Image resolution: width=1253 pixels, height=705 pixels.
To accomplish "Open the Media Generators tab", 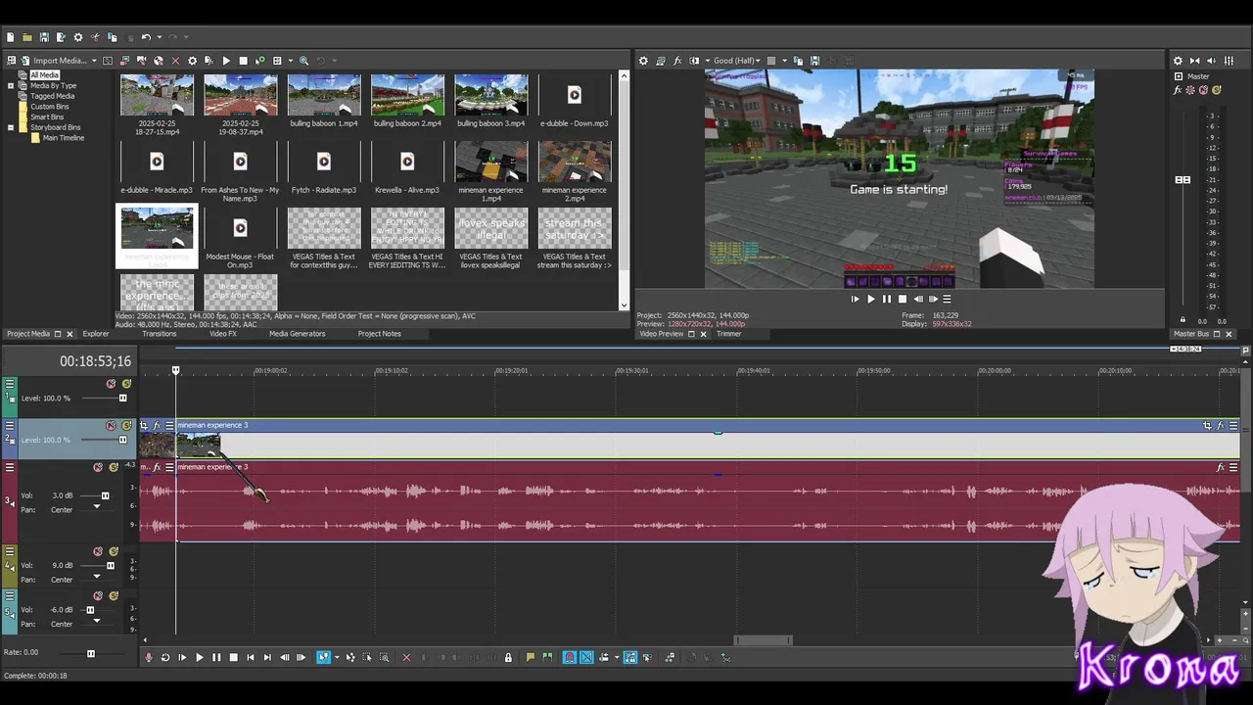I will pyautogui.click(x=298, y=334).
